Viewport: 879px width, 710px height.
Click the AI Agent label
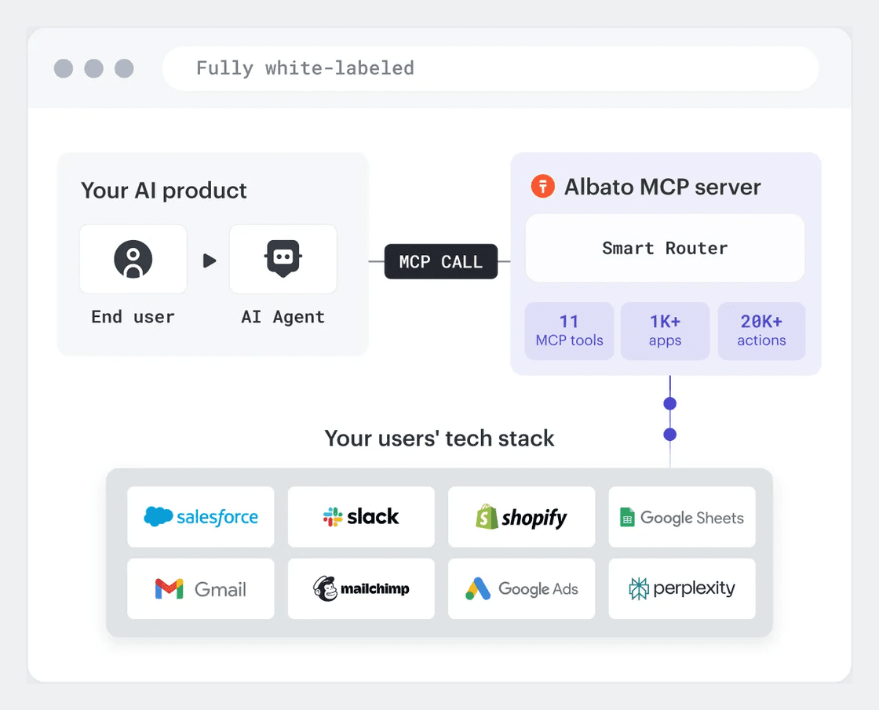point(283,317)
